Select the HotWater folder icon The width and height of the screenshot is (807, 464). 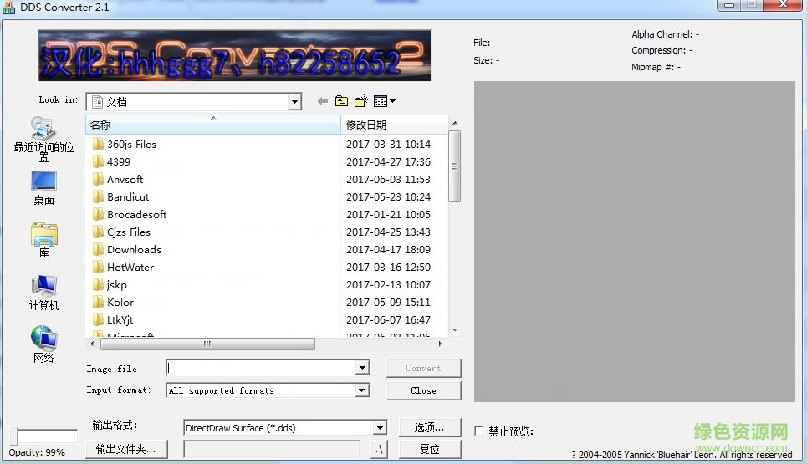tap(98, 267)
